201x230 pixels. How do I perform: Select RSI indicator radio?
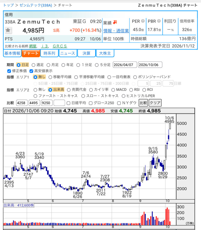click(x=131, y=90)
